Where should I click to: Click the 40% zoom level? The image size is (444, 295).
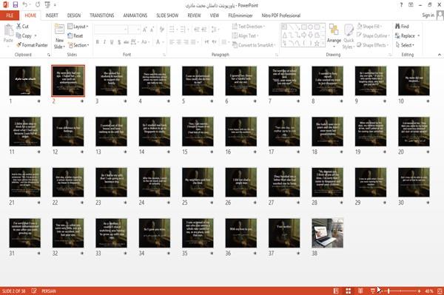[429, 291]
